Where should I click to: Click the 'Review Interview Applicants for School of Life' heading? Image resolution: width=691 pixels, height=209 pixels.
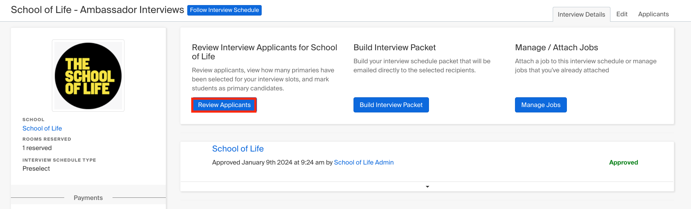point(265,52)
